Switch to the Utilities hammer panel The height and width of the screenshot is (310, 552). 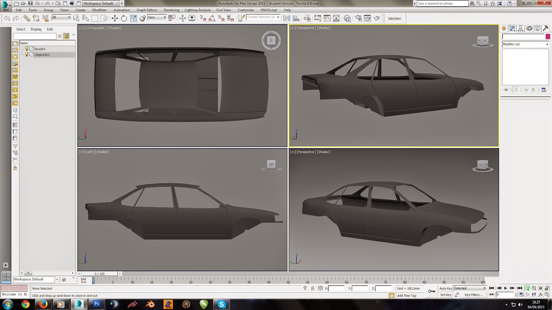[x=546, y=28]
